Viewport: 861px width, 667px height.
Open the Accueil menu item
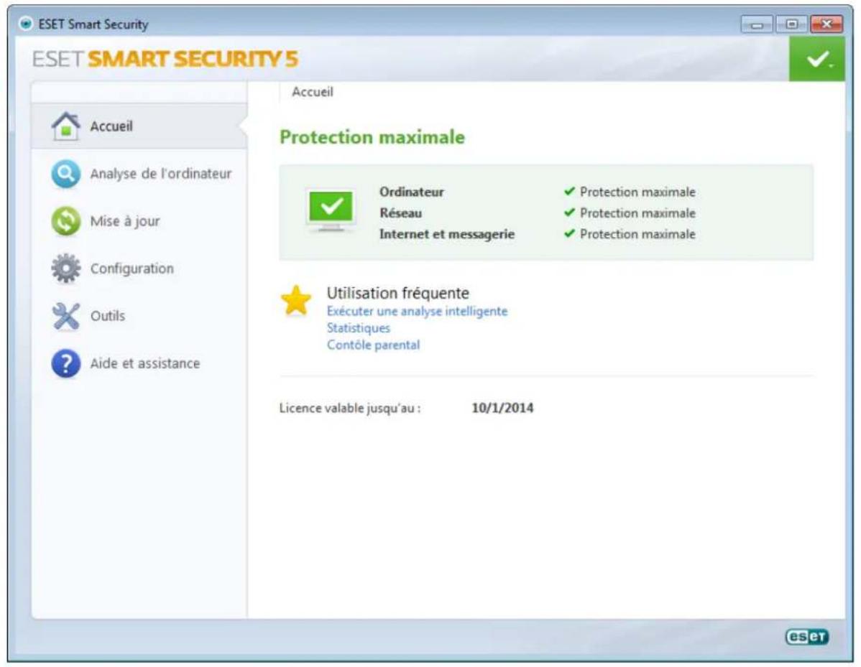coord(139,126)
